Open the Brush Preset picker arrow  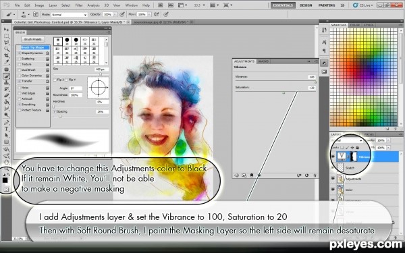pyautogui.click(x=28, y=15)
